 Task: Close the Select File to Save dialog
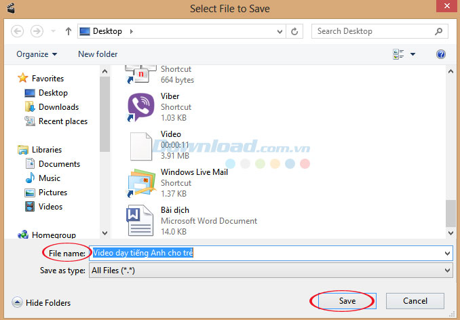(x=447, y=6)
